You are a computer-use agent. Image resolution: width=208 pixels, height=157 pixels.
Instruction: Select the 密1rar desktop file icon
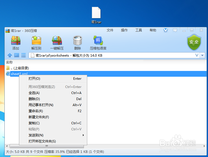coord(96,15)
